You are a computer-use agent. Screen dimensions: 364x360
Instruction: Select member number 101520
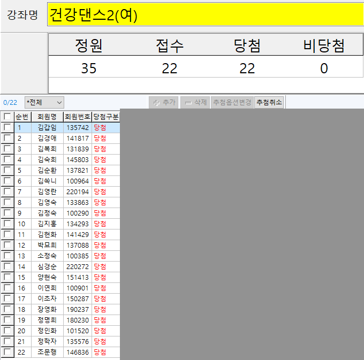click(x=78, y=331)
